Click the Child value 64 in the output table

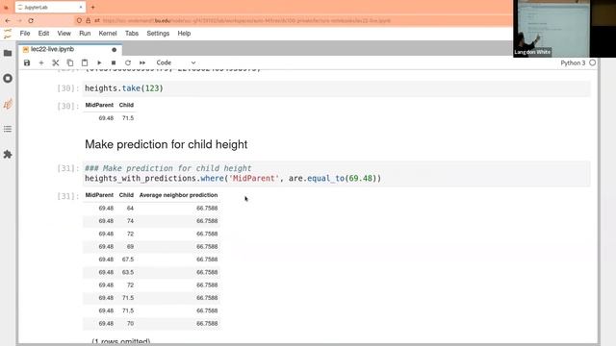pyautogui.click(x=130, y=209)
